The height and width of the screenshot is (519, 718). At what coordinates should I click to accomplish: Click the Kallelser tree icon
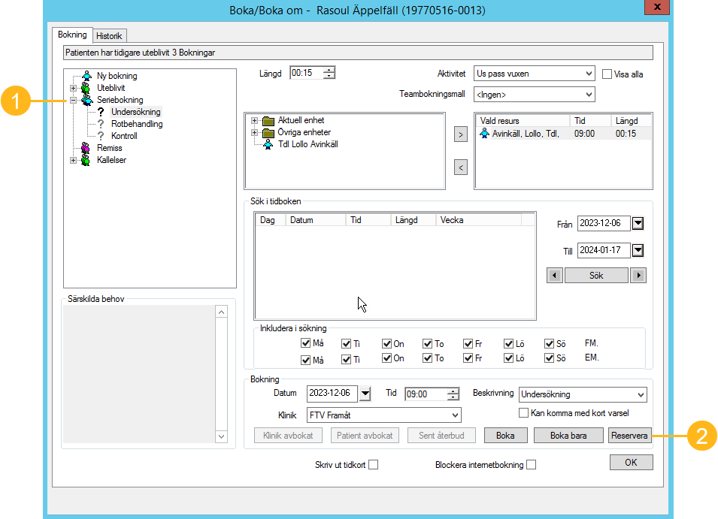86,160
